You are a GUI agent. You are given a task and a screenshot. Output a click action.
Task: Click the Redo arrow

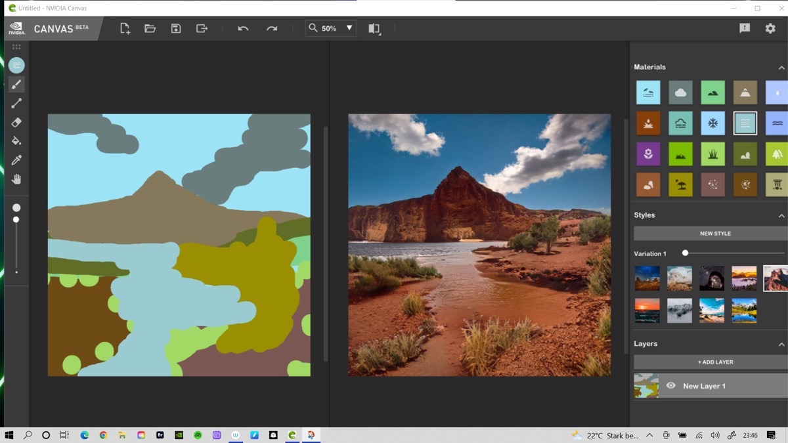pos(272,29)
